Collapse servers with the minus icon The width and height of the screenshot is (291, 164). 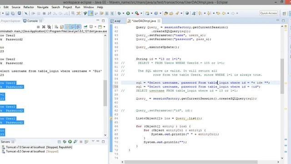click(x=59, y=142)
